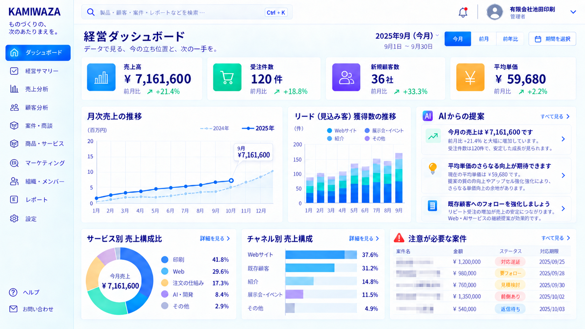Click 詳細を見る for チャネル別 売上構成
Screen dimensions: 585x329
(x=364, y=238)
